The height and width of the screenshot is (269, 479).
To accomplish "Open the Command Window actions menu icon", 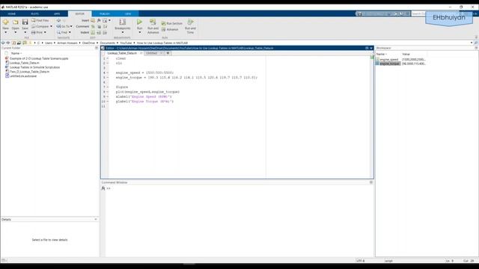I will coord(371,182).
